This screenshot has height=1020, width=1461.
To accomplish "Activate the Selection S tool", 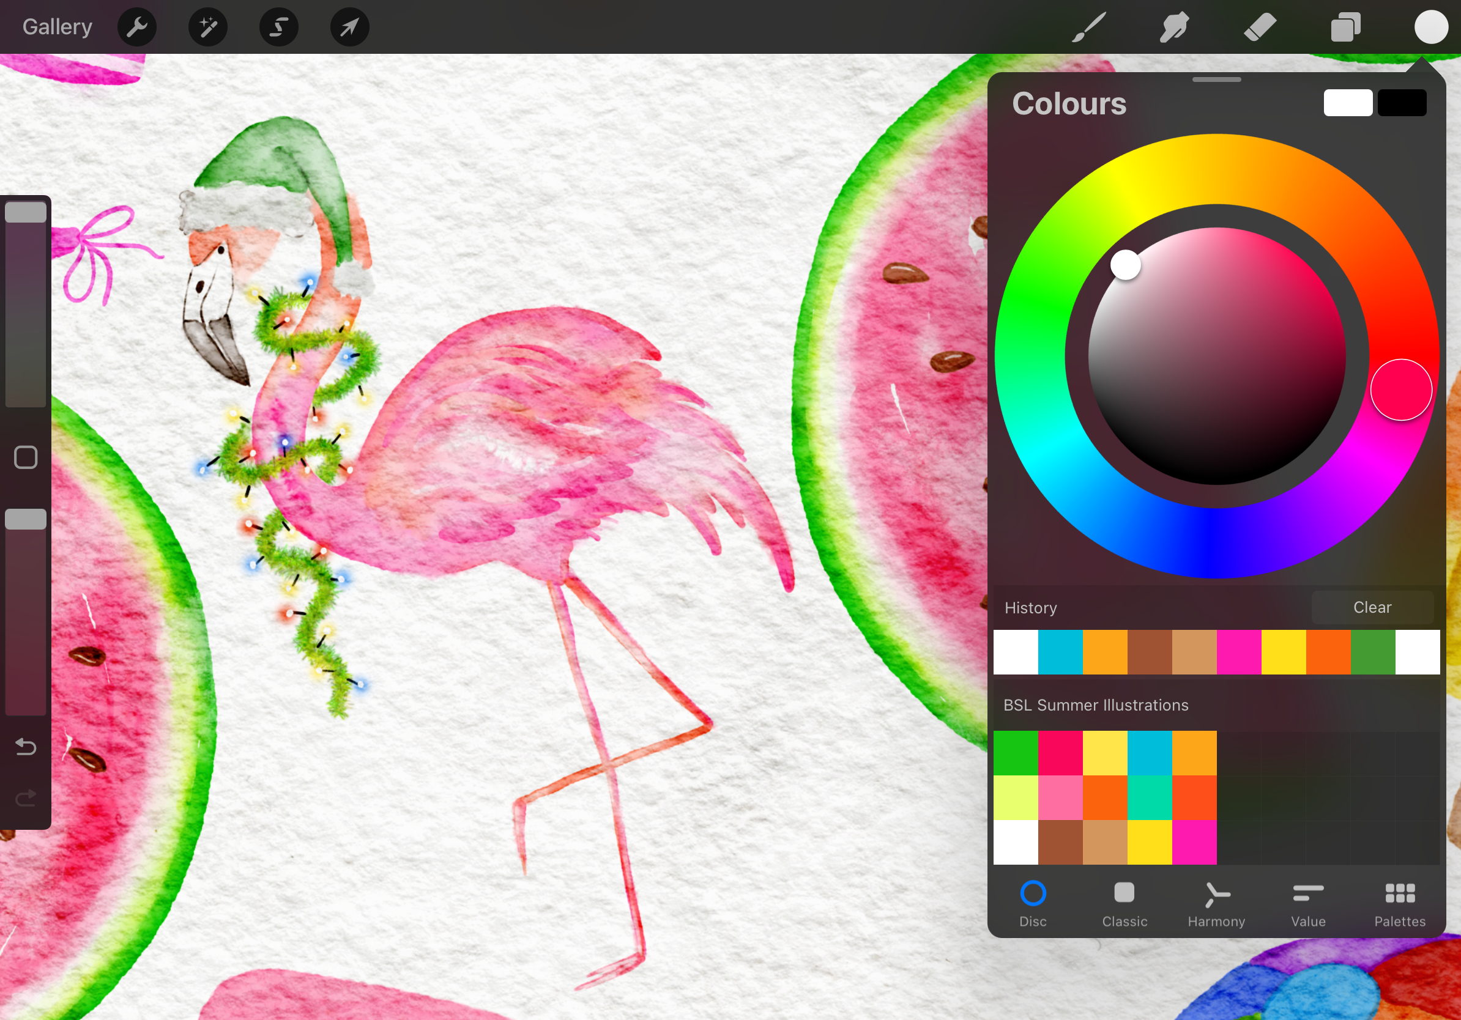I will point(279,28).
